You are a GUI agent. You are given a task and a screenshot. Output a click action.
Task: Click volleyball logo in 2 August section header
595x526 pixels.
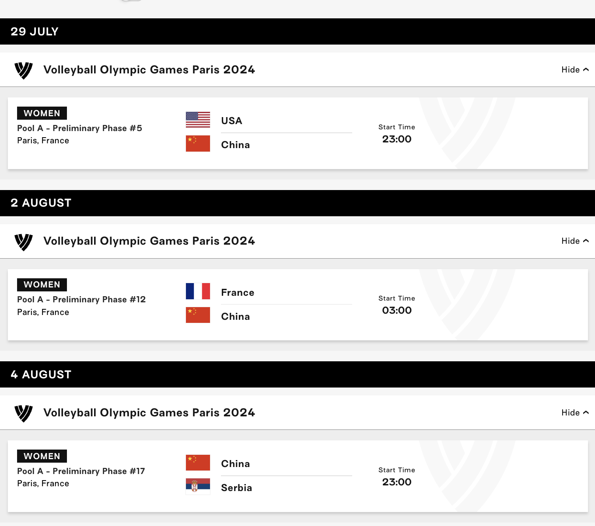[24, 242]
